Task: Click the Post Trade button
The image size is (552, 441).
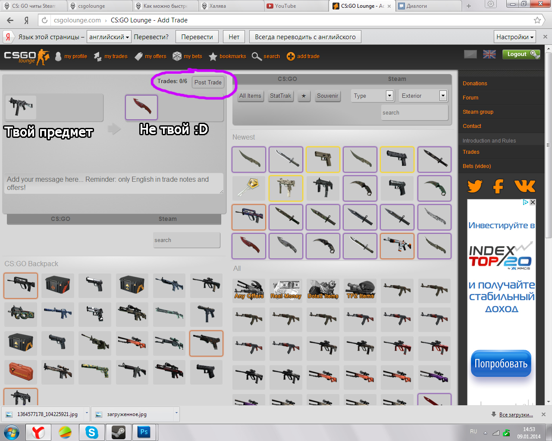Action: 208,82
